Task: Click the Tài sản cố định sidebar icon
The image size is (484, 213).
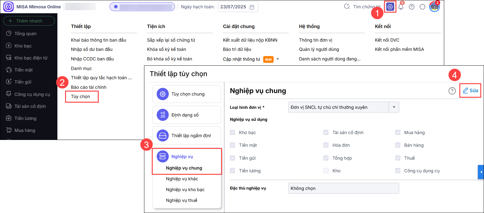Action: coord(9,106)
